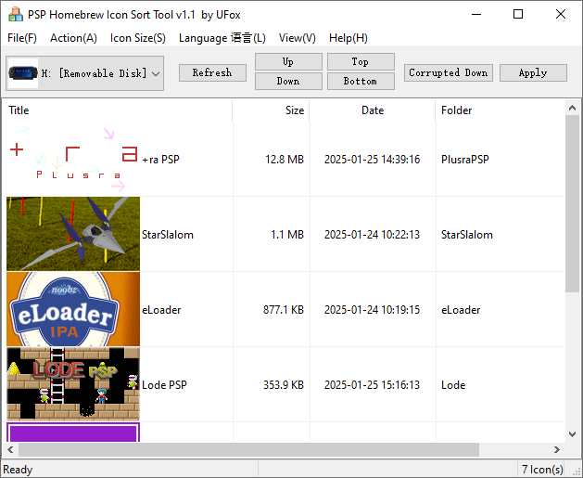Open the H: Removable Disk drive dropdown
Screen dimensions: 583x478
155,72
